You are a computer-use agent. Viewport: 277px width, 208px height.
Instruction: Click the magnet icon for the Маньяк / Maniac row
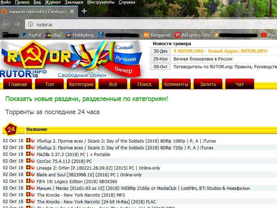pyautogui.click(x=33, y=188)
